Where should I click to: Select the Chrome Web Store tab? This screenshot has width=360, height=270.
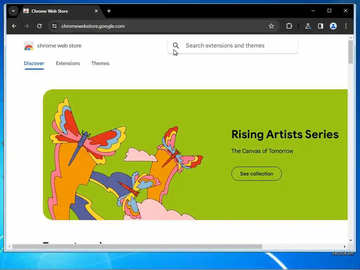click(x=61, y=11)
